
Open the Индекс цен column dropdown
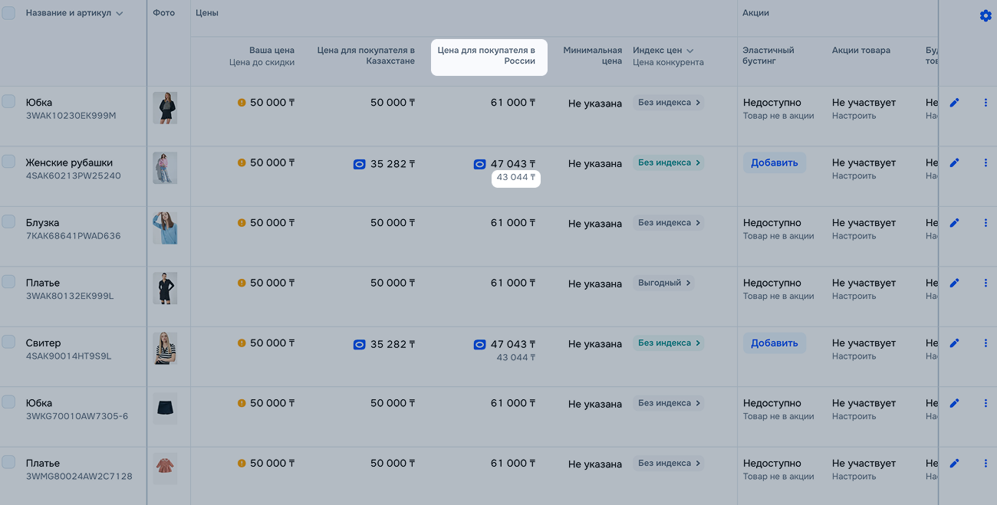point(689,51)
